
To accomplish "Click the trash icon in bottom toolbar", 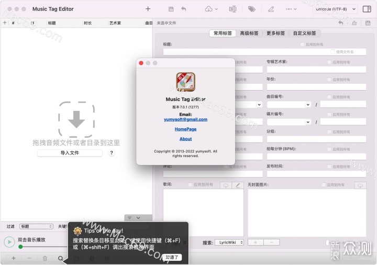I will (x=45, y=258).
